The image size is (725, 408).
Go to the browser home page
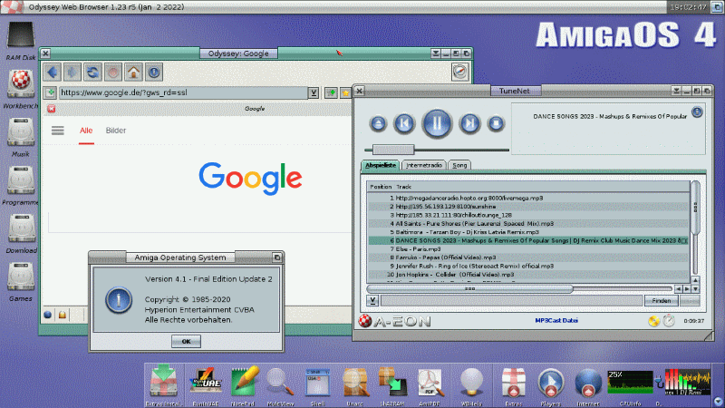[133, 72]
